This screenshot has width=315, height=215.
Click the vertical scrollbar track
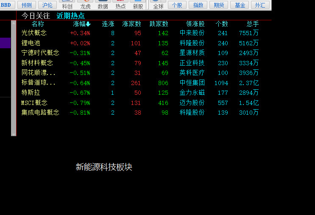click(14, 79)
